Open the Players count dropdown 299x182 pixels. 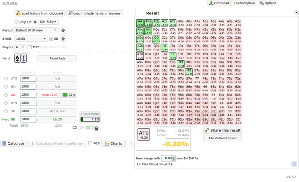(x=20, y=47)
